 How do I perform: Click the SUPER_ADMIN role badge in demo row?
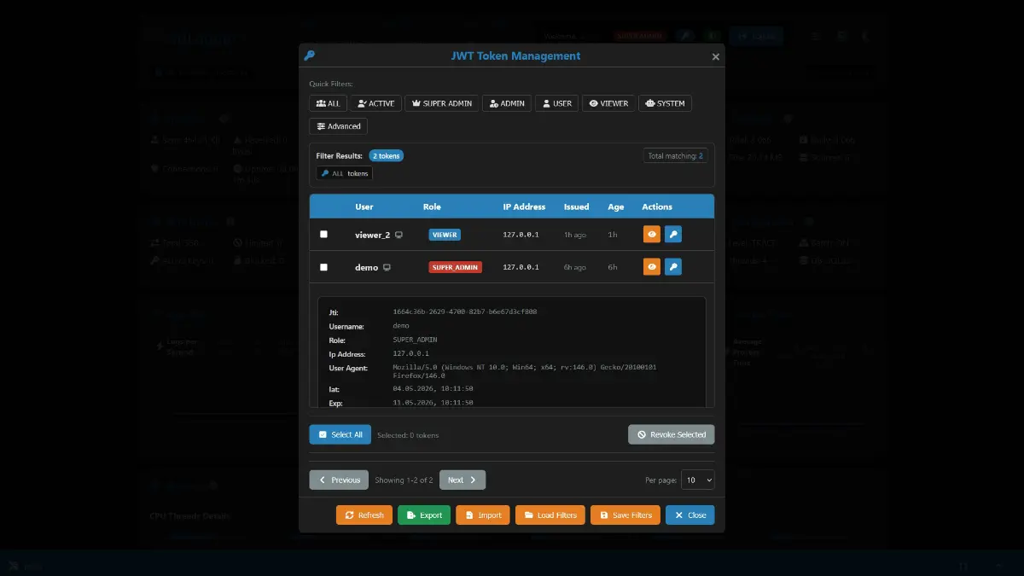click(x=455, y=267)
